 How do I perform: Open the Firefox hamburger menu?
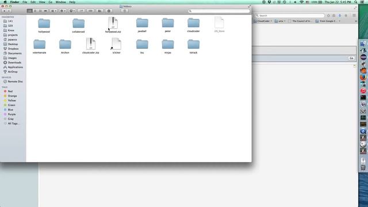click(x=354, y=16)
